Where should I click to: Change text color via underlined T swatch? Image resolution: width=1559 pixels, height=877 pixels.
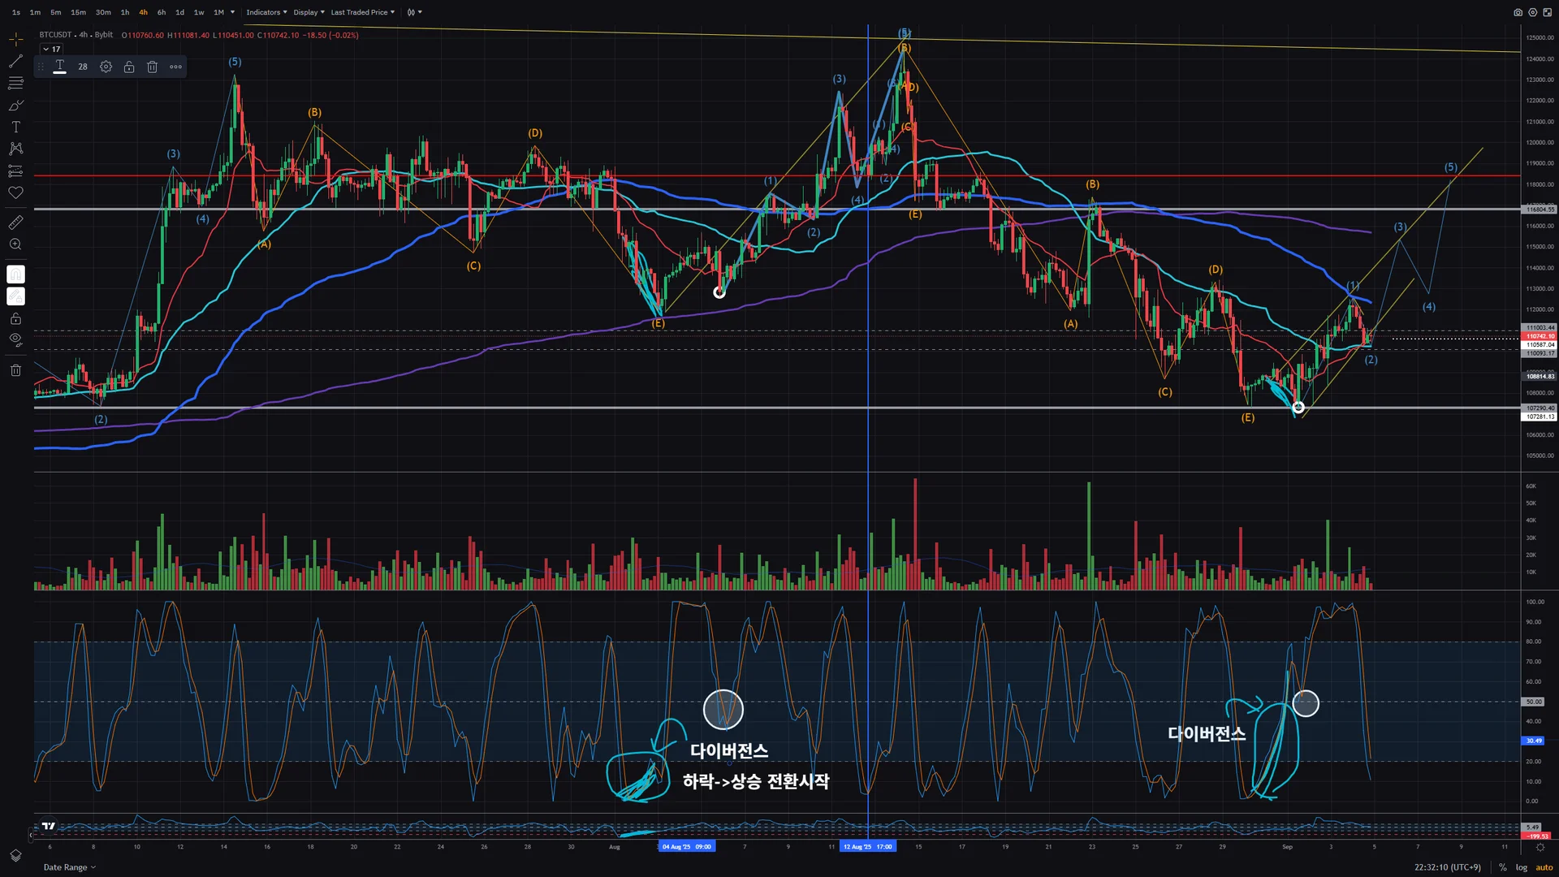click(60, 67)
